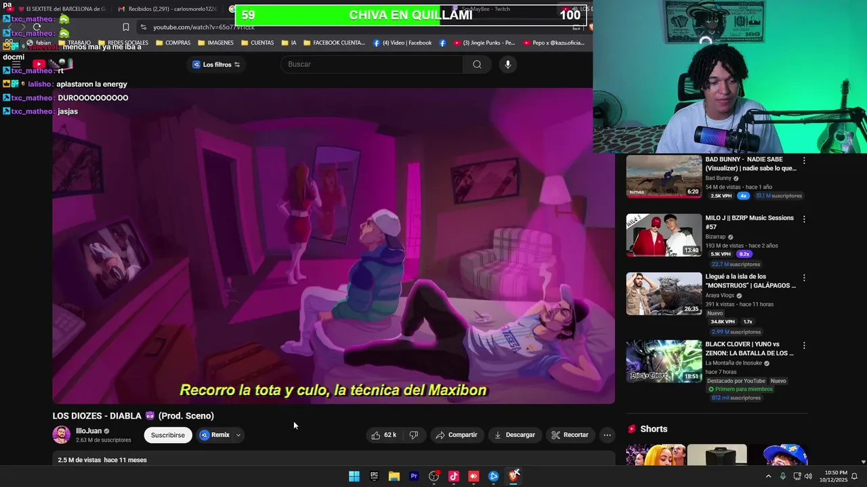The width and height of the screenshot is (867, 487).
Task: Open Galápagos MONSTRUOS video thumbnail
Action: (664, 294)
